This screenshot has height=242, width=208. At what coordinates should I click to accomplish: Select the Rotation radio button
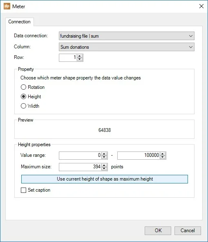pos(23,87)
